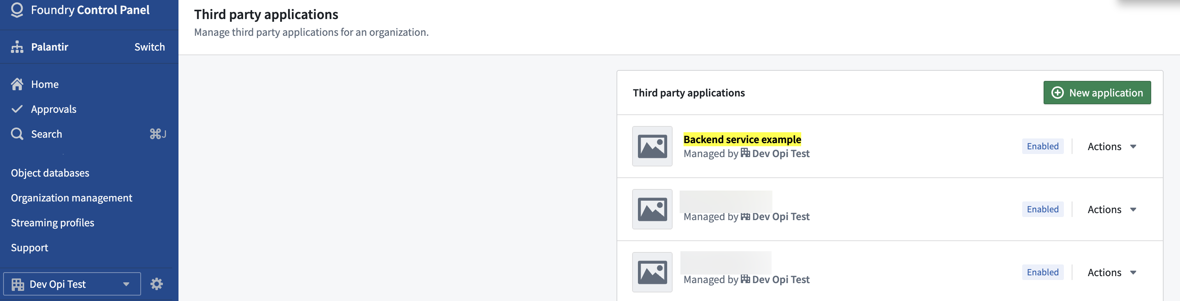Select Organization management in the sidebar
The image size is (1180, 301).
pyautogui.click(x=71, y=198)
